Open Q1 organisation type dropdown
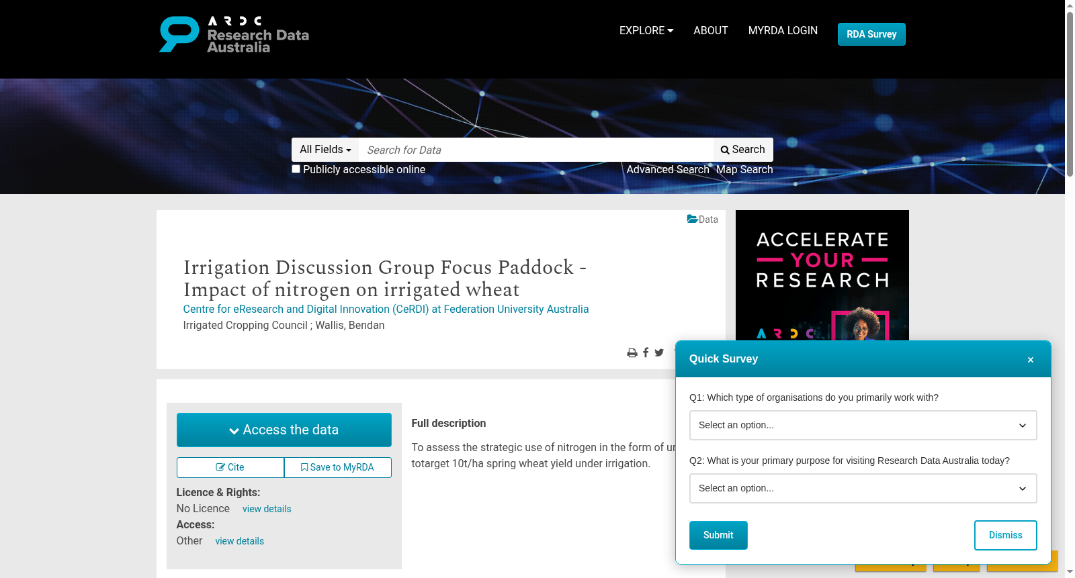 click(x=863, y=426)
